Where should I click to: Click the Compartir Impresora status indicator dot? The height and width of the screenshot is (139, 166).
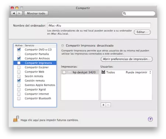pyautogui.click(x=63, y=46)
